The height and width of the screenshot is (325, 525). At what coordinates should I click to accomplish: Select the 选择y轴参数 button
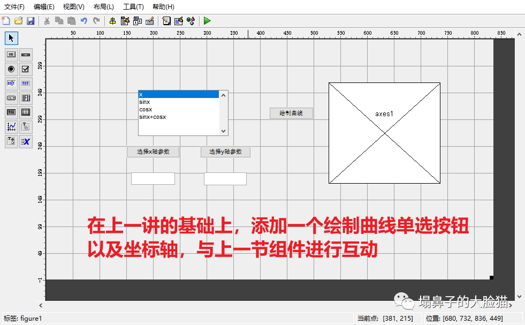pyautogui.click(x=225, y=152)
